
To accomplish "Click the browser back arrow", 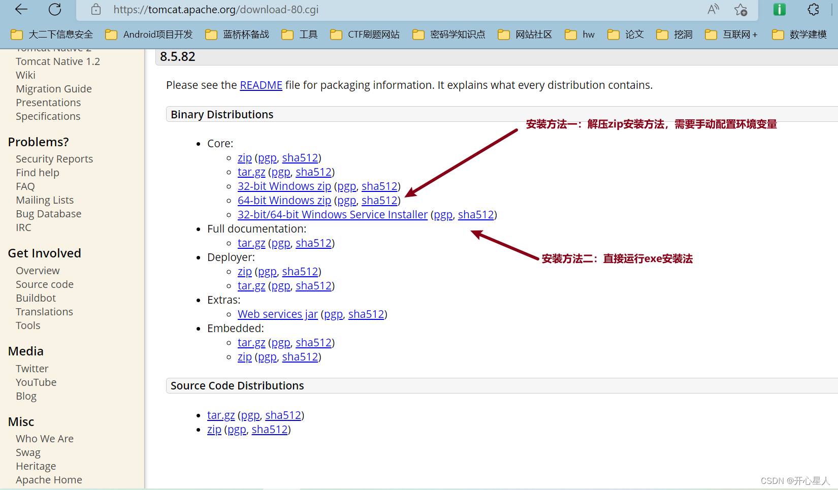I will point(21,9).
